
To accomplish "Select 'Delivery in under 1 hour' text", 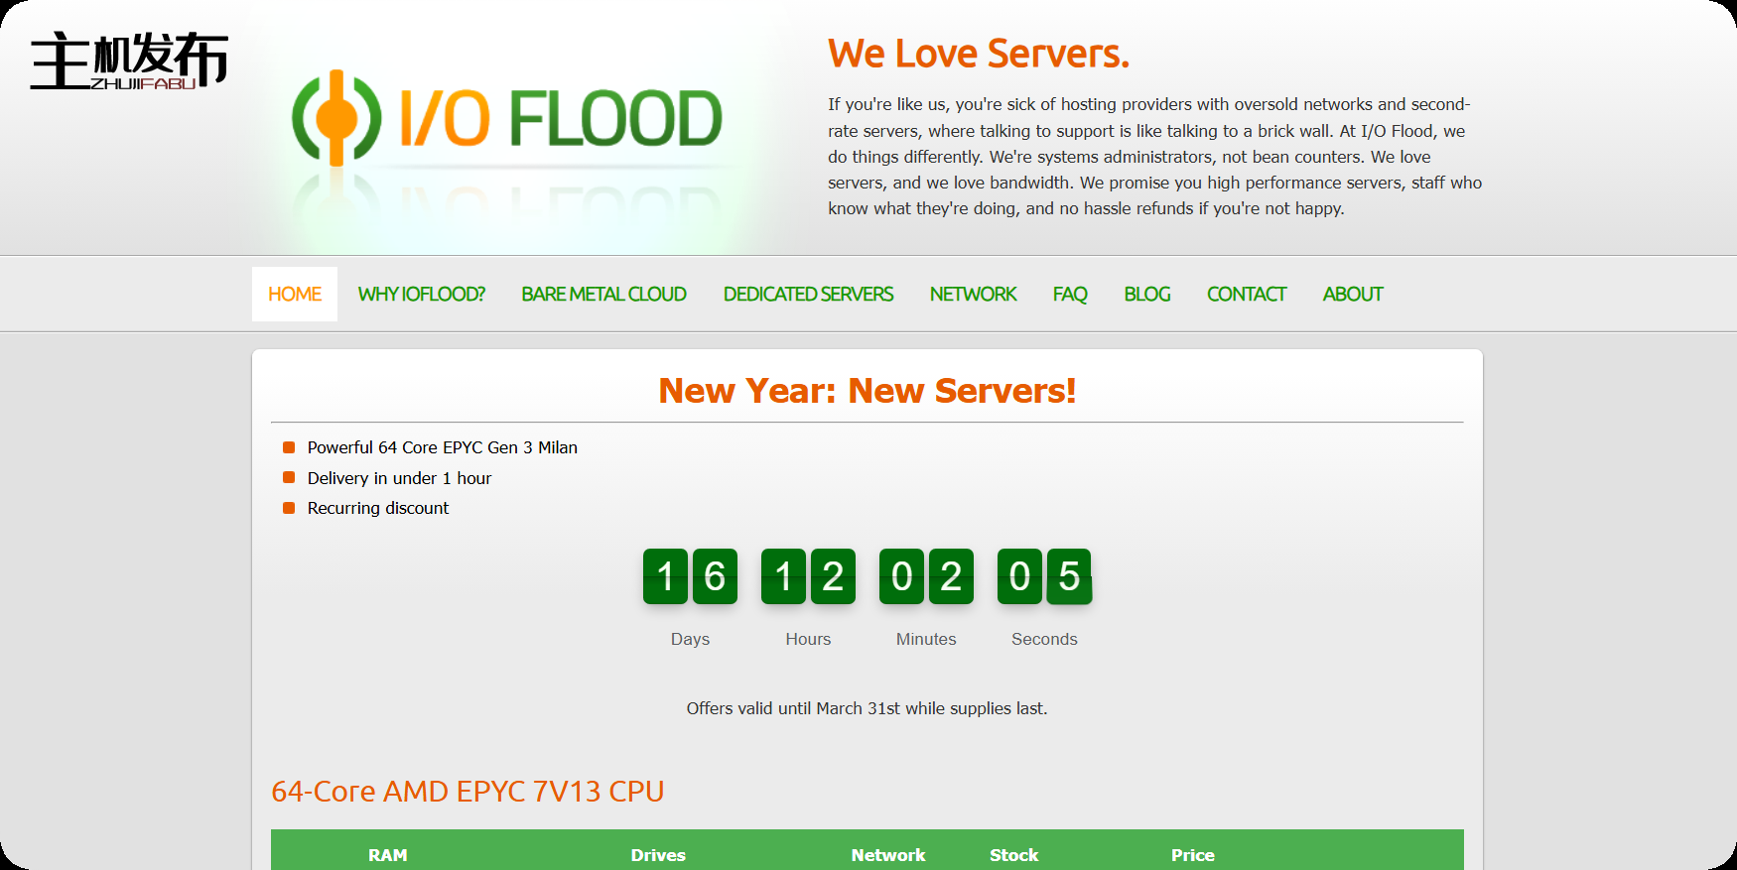I will pos(399,478).
